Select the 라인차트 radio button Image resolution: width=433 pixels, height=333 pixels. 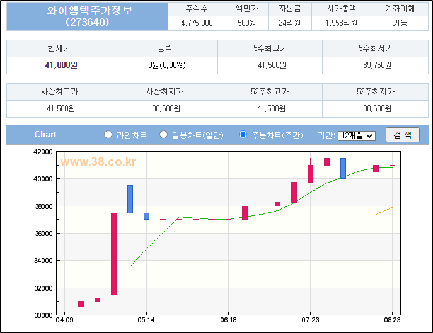pyautogui.click(x=108, y=135)
